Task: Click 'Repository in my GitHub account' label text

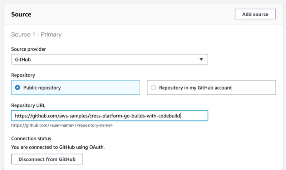Action: [196, 87]
